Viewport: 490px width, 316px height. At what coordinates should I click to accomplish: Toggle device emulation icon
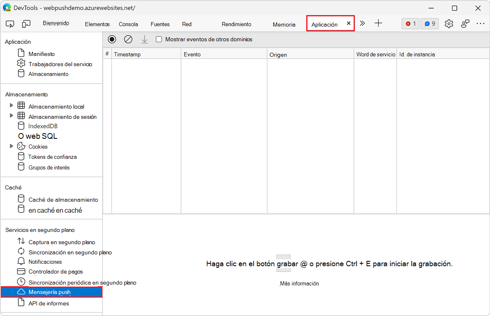(x=26, y=24)
